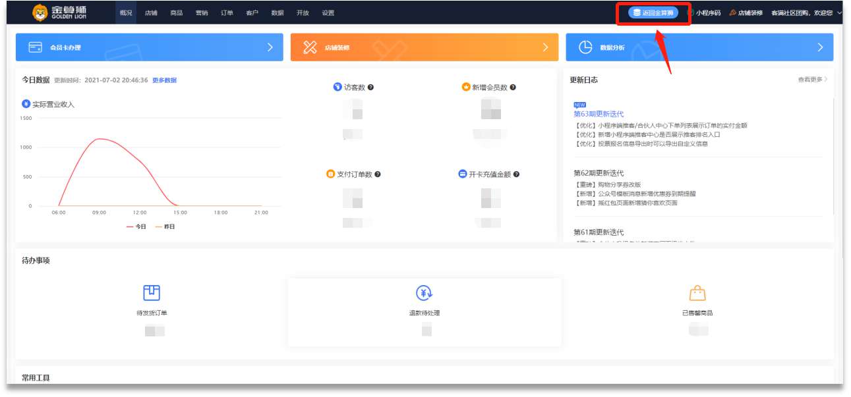Open help tooltip next to 访客数
Viewport: 851px width, 397px height.
point(371,88)
